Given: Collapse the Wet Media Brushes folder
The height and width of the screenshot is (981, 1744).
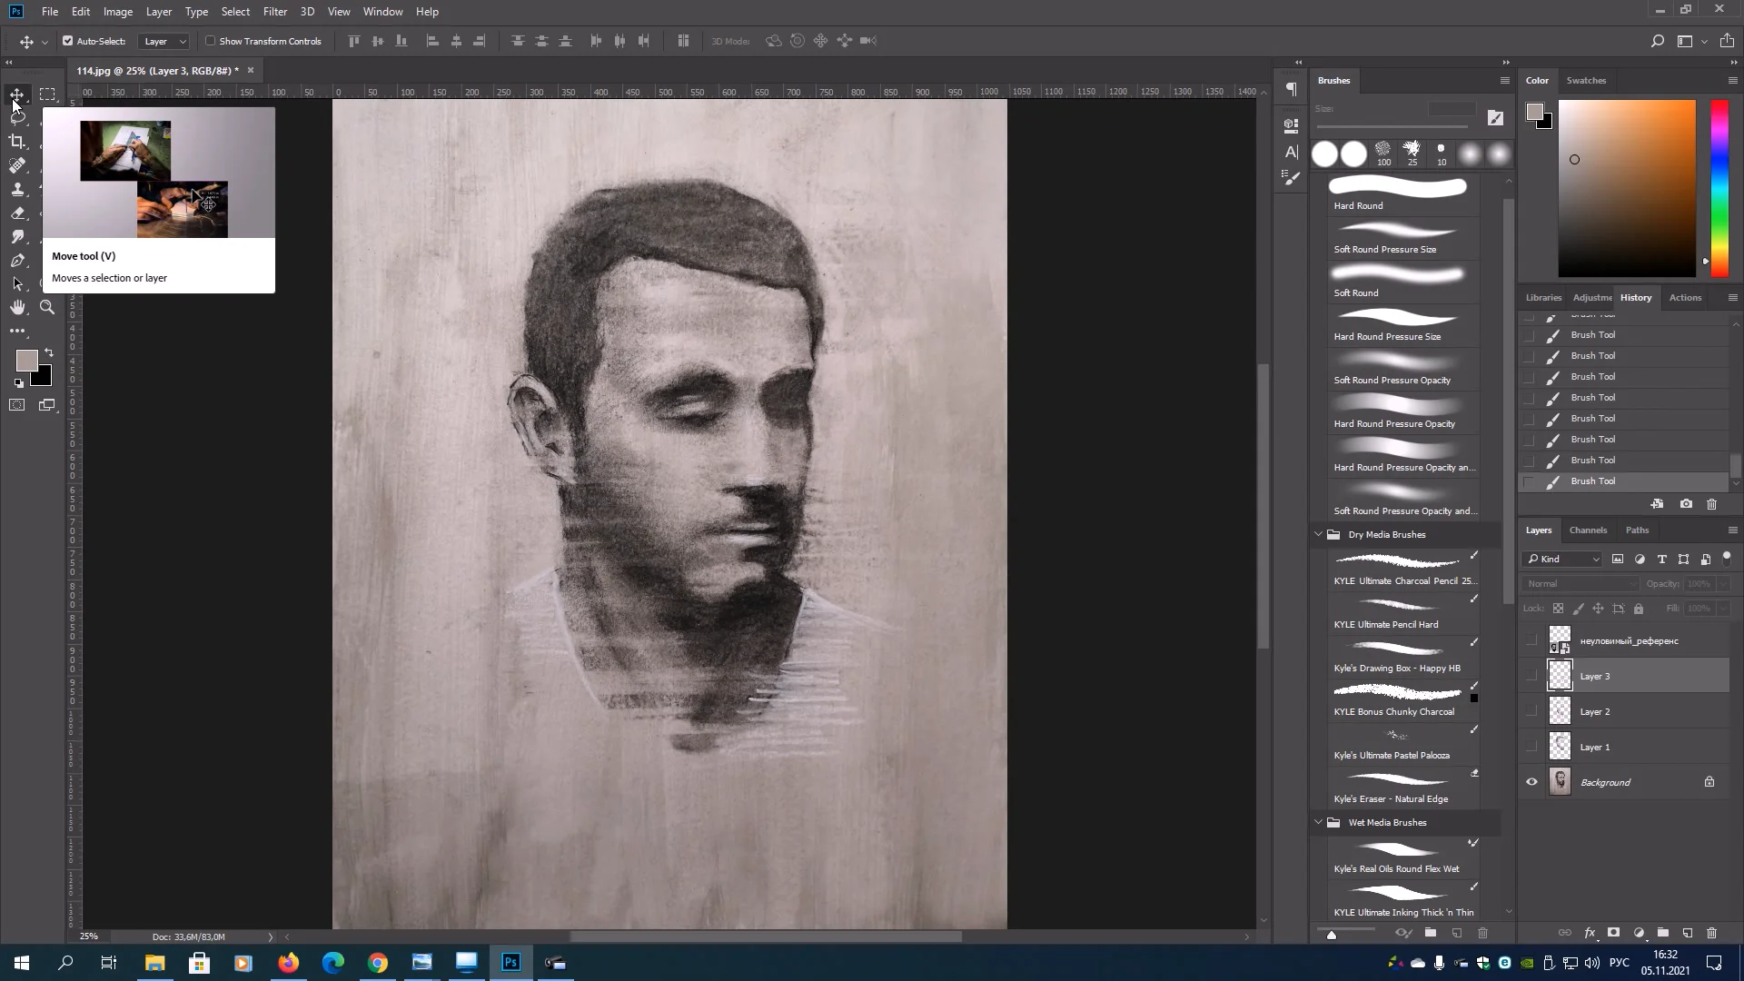Looking at the screenshot, I should (1318, 822).
